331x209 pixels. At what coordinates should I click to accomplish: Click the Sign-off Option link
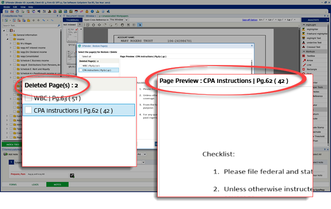[x=250, y=20]
